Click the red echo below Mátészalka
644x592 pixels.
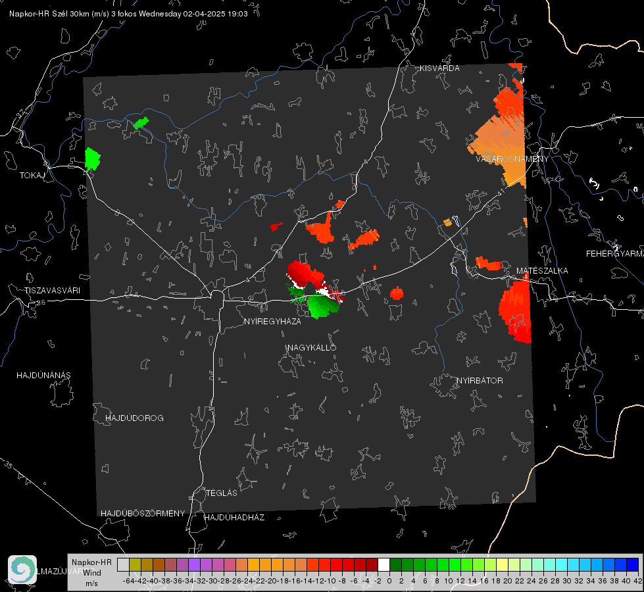[515, 312]
